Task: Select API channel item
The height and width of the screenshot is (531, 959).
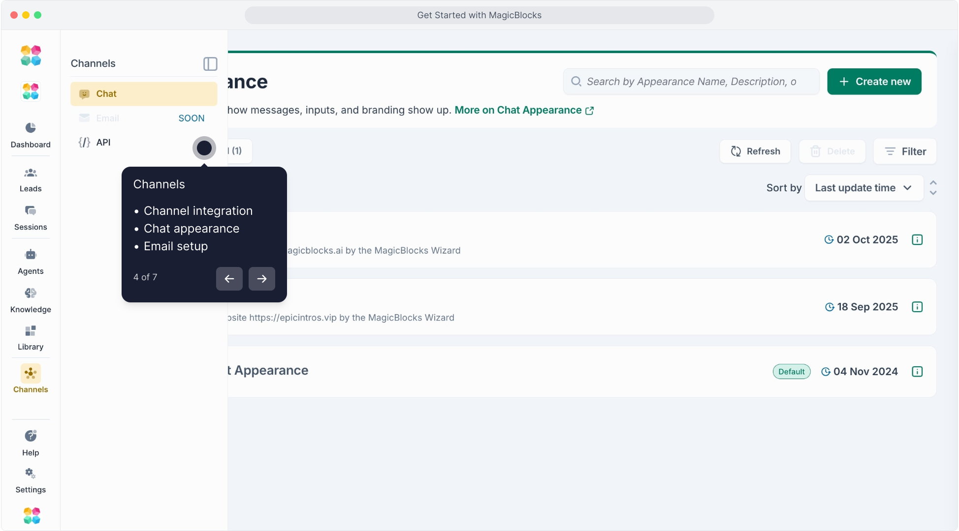Action: pyautogui.click(x=103, y=143)
